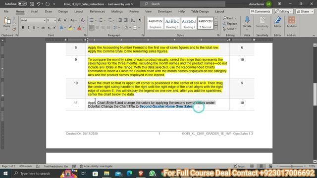Image resolution: width=317 pixels, height=178 pixels.
Task: Increase paragraph indent
Action: point(126,20)
